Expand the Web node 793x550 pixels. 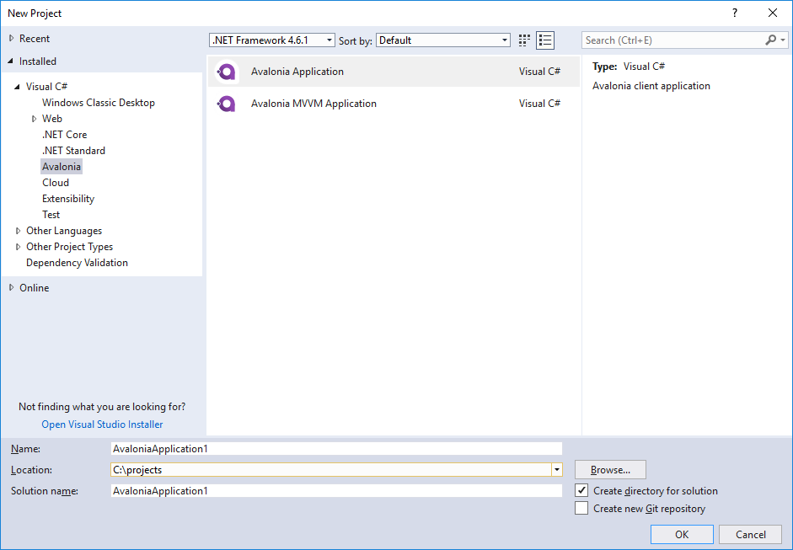[35, 118]
